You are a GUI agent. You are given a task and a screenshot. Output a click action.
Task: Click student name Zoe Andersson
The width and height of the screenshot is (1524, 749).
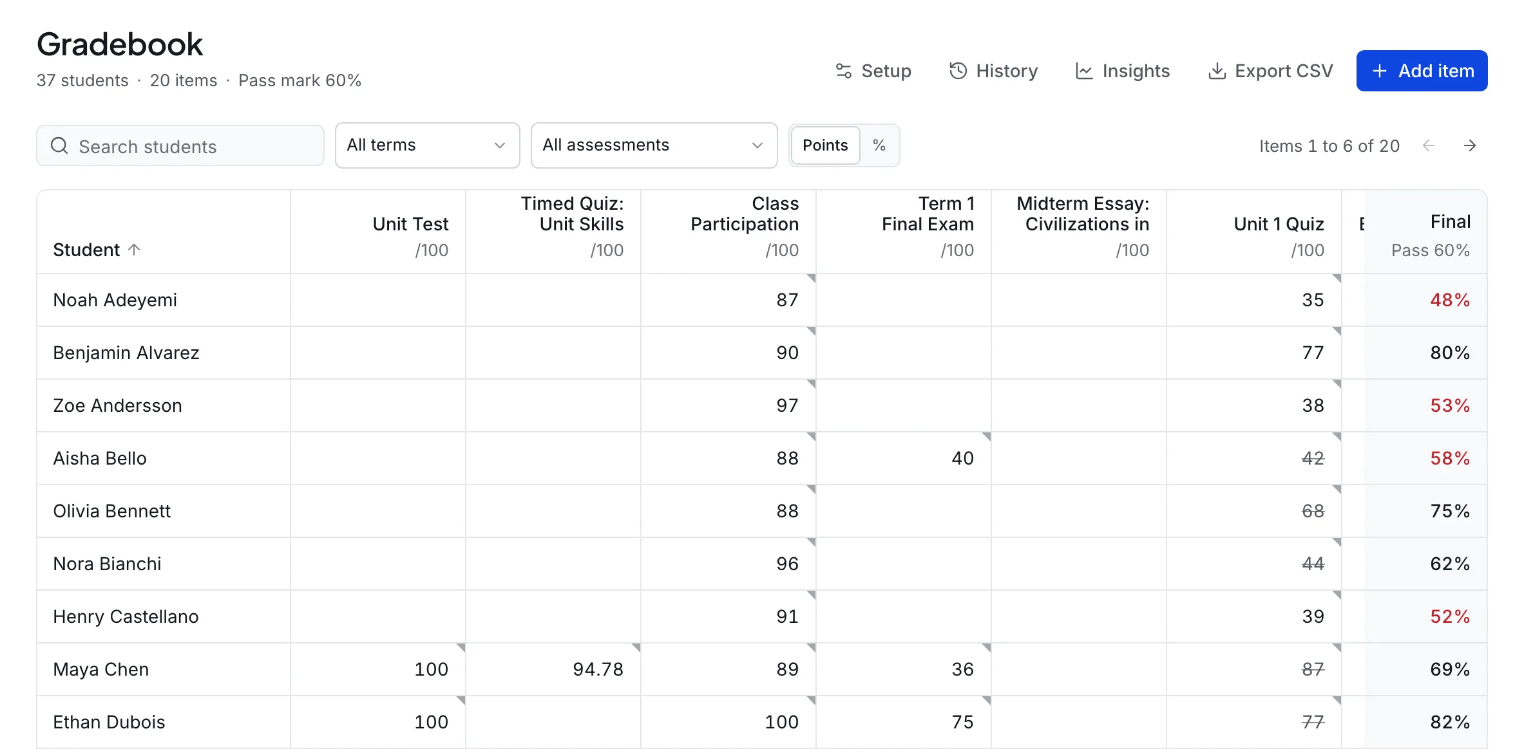coord(117,405)
